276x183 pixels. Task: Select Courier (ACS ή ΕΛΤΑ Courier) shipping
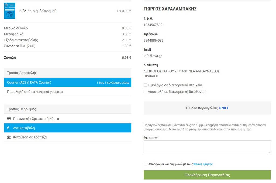(29, 82)
